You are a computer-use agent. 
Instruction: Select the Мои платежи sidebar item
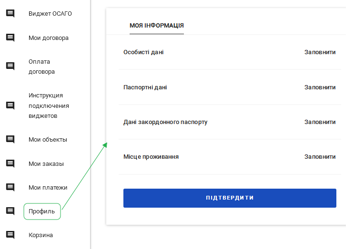pyautogui.click(x=48, y=187)
